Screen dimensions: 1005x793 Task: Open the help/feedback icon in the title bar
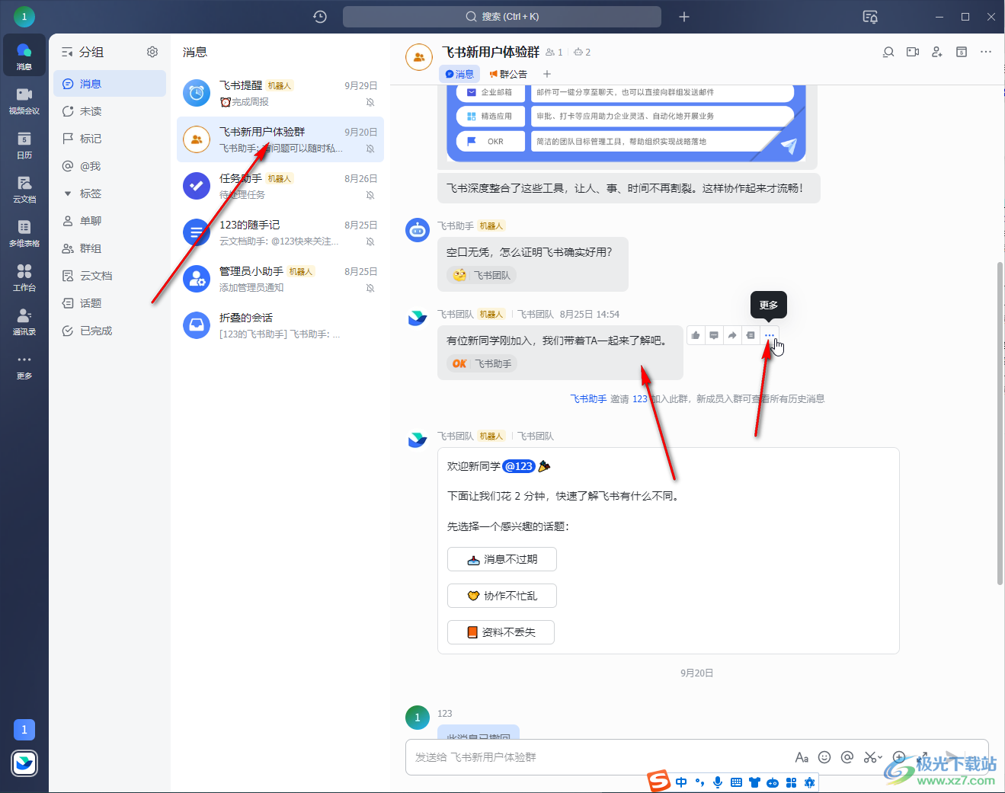[870, 17]
